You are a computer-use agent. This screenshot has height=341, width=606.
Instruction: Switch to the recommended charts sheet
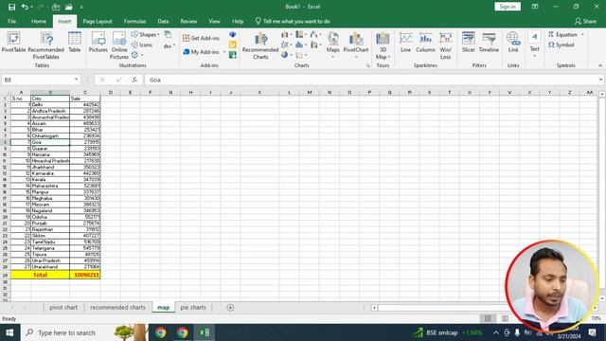pos(117,307)
